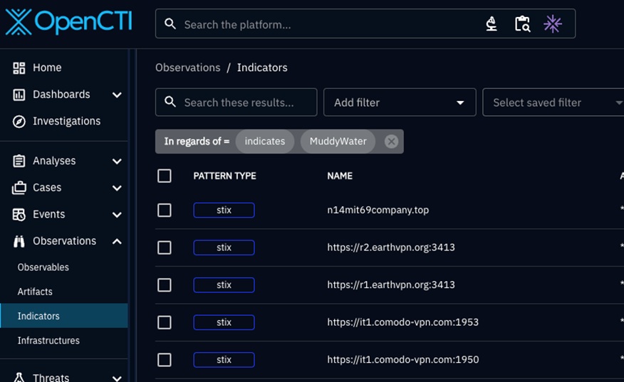Open indicator https://it1.comodo-vpn.com:1950
Screen dimensions: 624x382
(402, 359)
